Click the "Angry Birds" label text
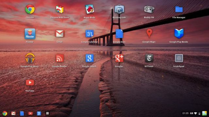This screenshot has width=209, height=117. pos(89,17)
